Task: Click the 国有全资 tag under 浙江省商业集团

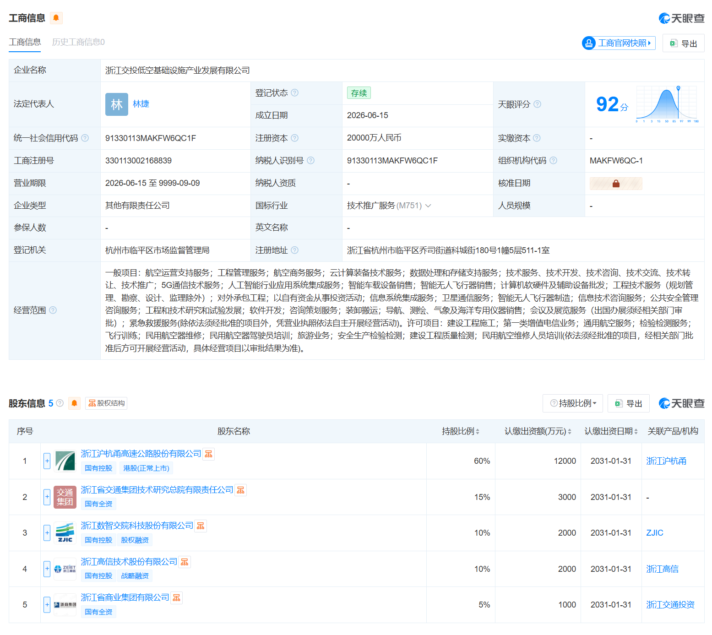Action: pos(98,612)
